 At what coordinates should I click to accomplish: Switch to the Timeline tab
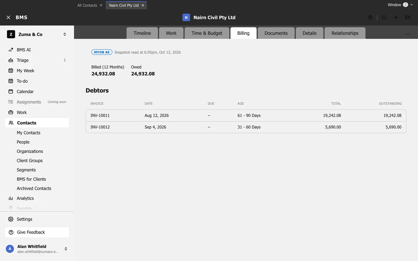[x=142, y=33]
